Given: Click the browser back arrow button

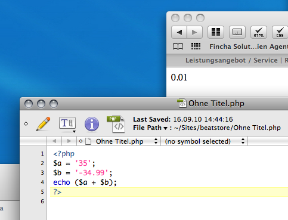Looking at the screenshot, I should click(x=179, y=32).
